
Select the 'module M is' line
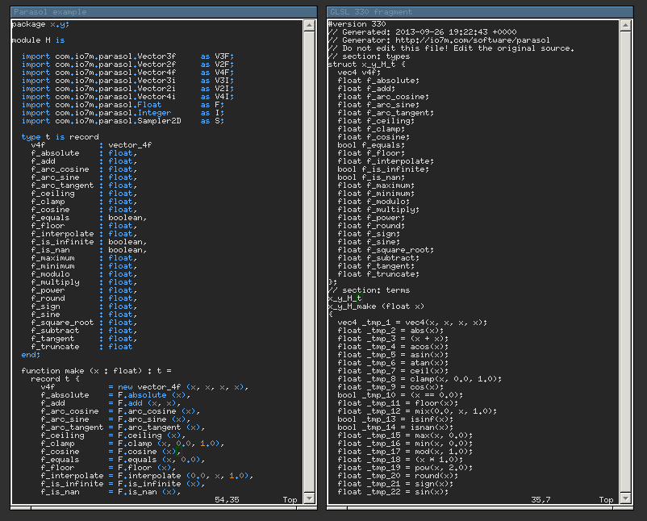click(38, 40)
